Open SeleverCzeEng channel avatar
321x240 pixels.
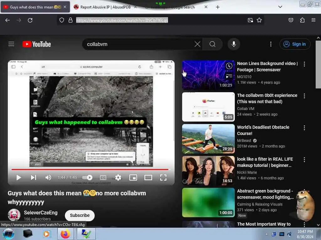pos(14,215)
